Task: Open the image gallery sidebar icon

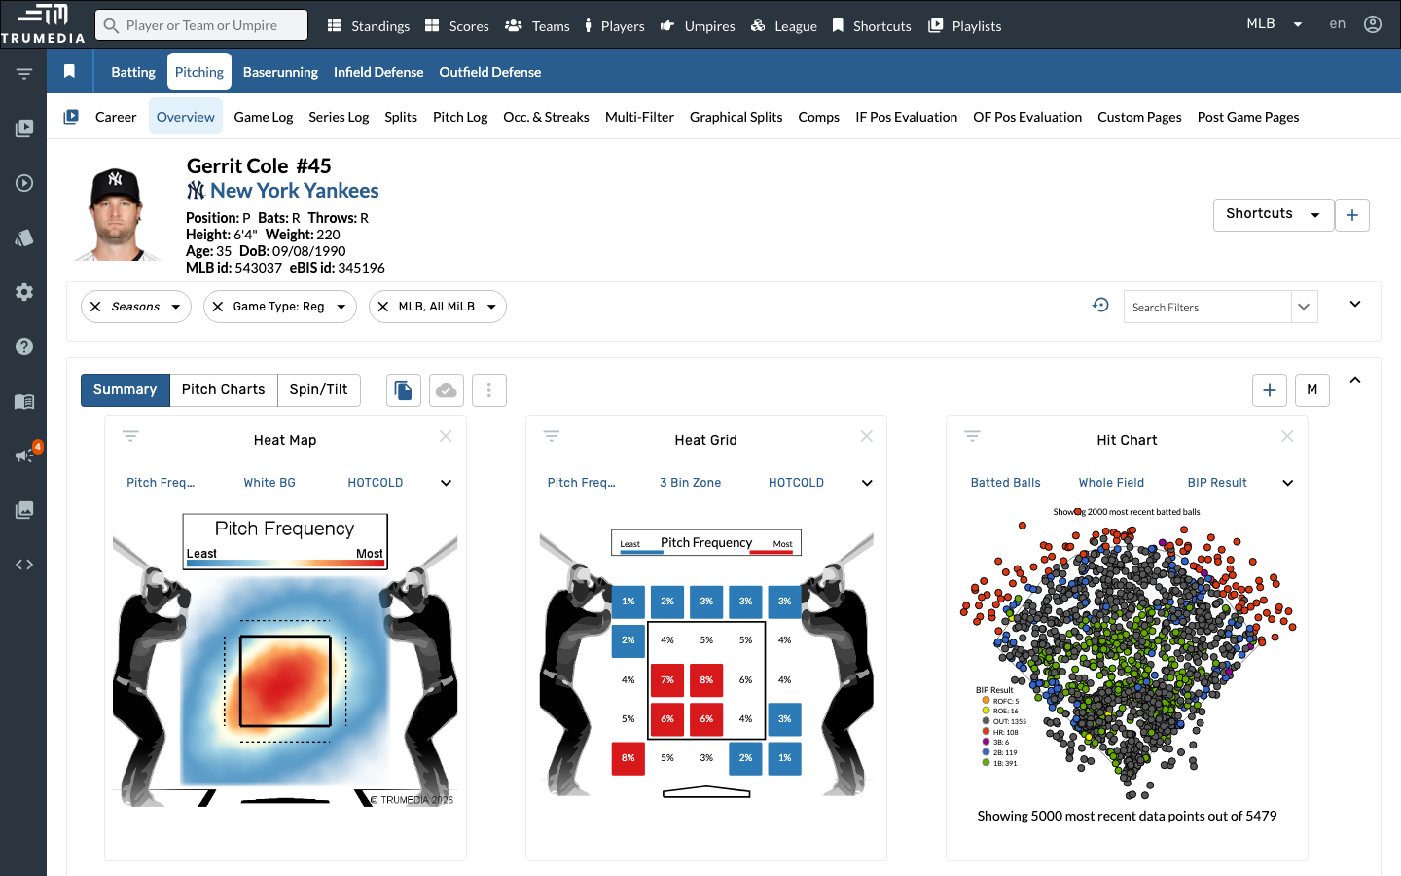Action: [x=24, y=510]
